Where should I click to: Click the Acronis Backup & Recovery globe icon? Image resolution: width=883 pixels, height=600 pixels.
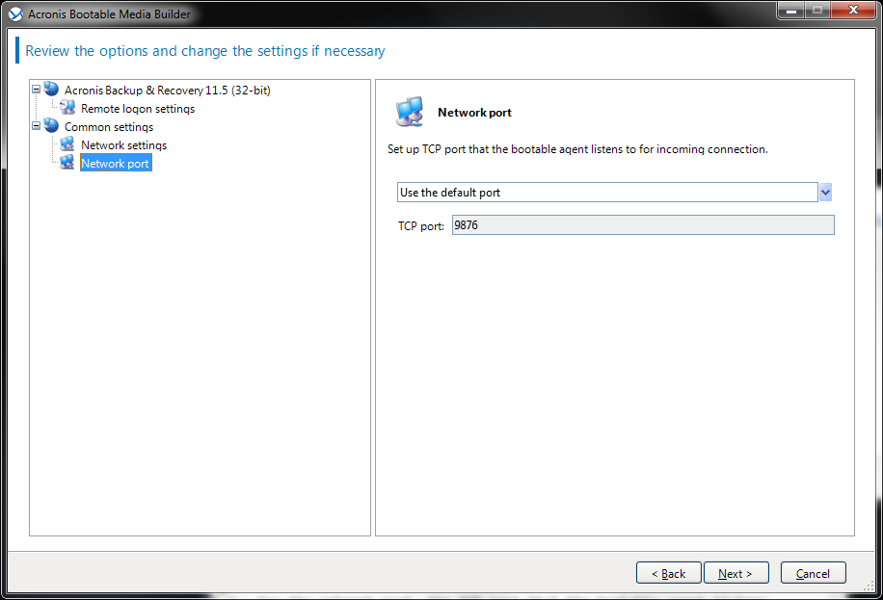[51, 89]
